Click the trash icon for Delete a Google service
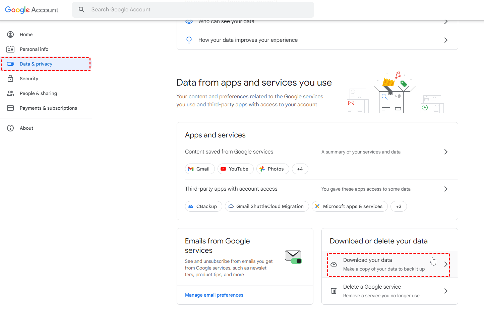Viewport: 484px width, 311px height. [334, 291]
